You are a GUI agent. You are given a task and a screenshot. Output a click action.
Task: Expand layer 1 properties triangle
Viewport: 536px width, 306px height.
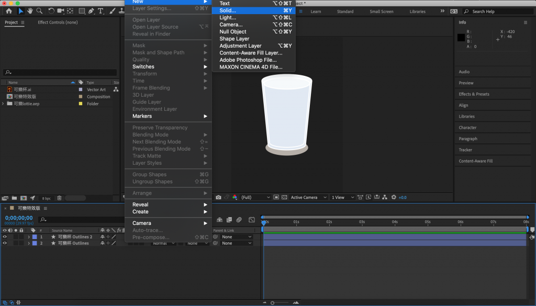click(x=29, y=237)
